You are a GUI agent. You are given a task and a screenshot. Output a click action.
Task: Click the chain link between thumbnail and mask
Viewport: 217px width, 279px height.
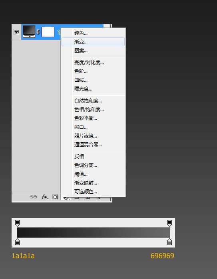point(38,32)
